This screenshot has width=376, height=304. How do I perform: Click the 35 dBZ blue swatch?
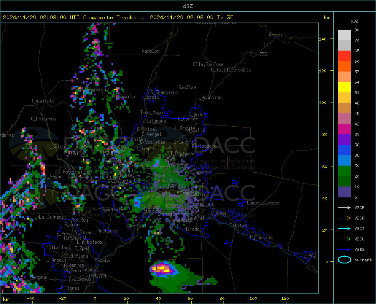tap(344, 150)
